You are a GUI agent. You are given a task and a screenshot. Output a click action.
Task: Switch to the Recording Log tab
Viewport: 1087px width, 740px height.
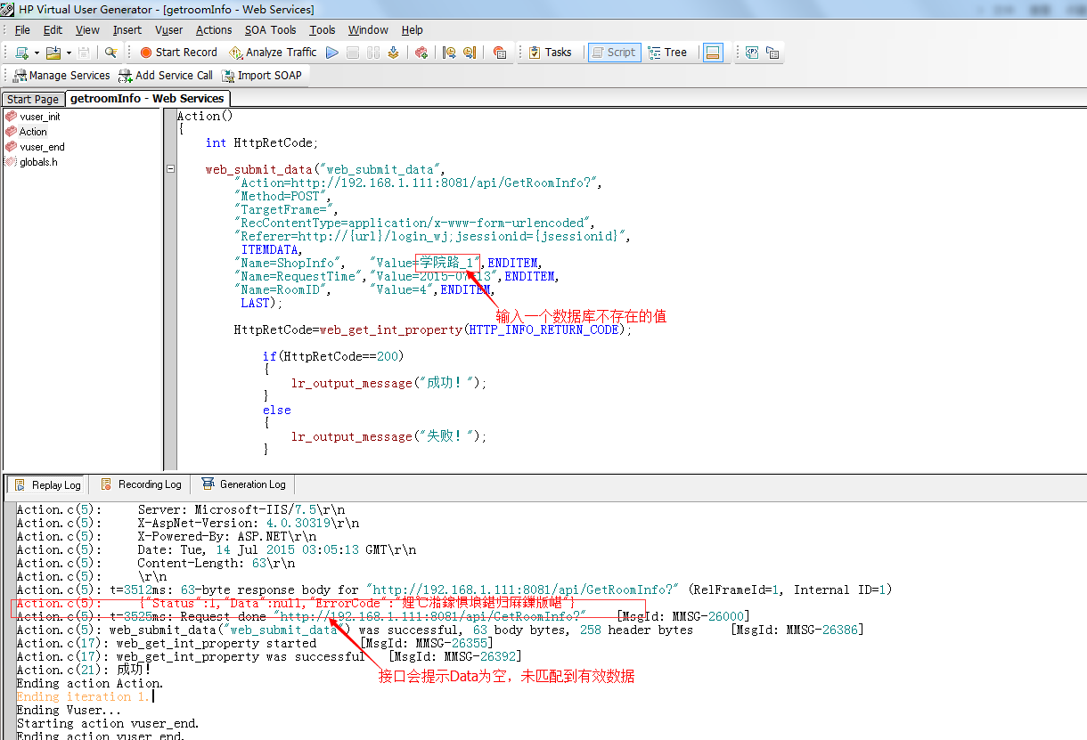click(142, 484)
